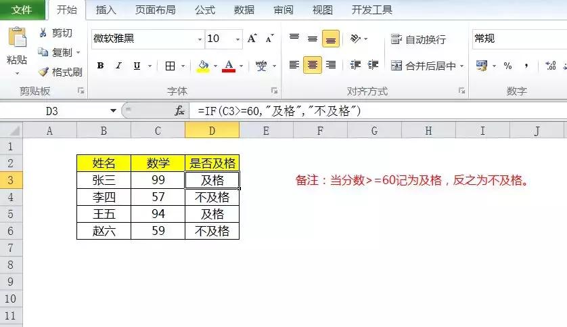Apply yellow fill color bucket
Viewport: 567px width, 327px height.
tap(203, 66)
